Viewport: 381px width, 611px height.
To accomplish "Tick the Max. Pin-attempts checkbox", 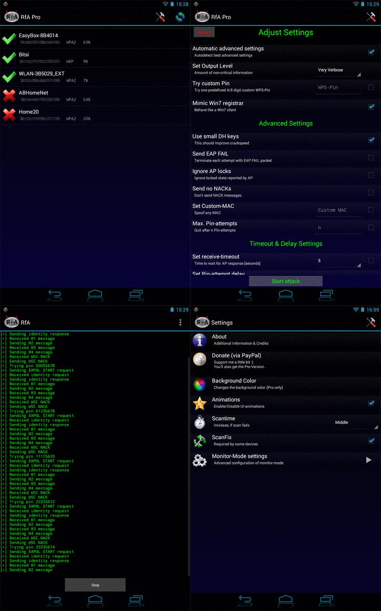I will (371, 227).
